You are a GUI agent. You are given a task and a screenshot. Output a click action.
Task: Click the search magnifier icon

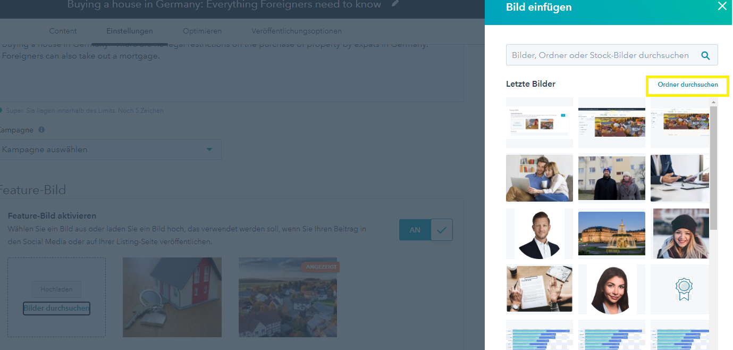click(705, 55)
